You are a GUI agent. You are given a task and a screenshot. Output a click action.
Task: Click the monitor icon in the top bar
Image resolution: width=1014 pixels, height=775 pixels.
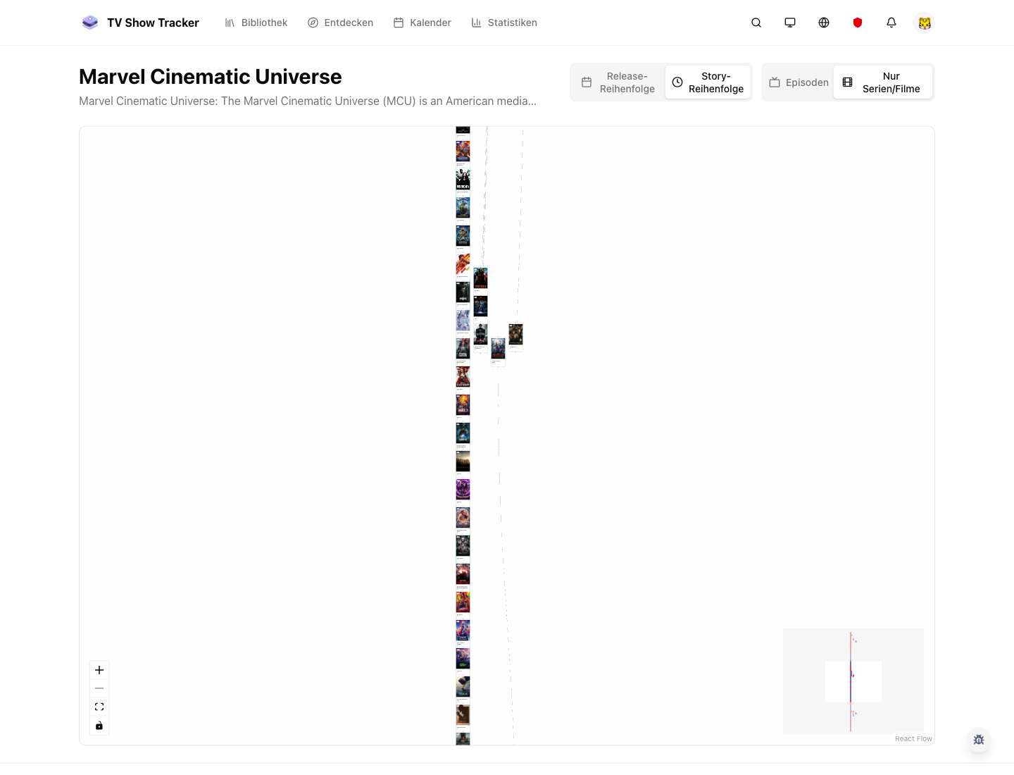click(x=790, y=23)
